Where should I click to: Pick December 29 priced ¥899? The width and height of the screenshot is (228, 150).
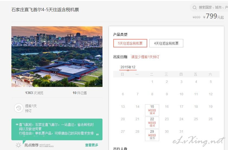click(152, 135)
